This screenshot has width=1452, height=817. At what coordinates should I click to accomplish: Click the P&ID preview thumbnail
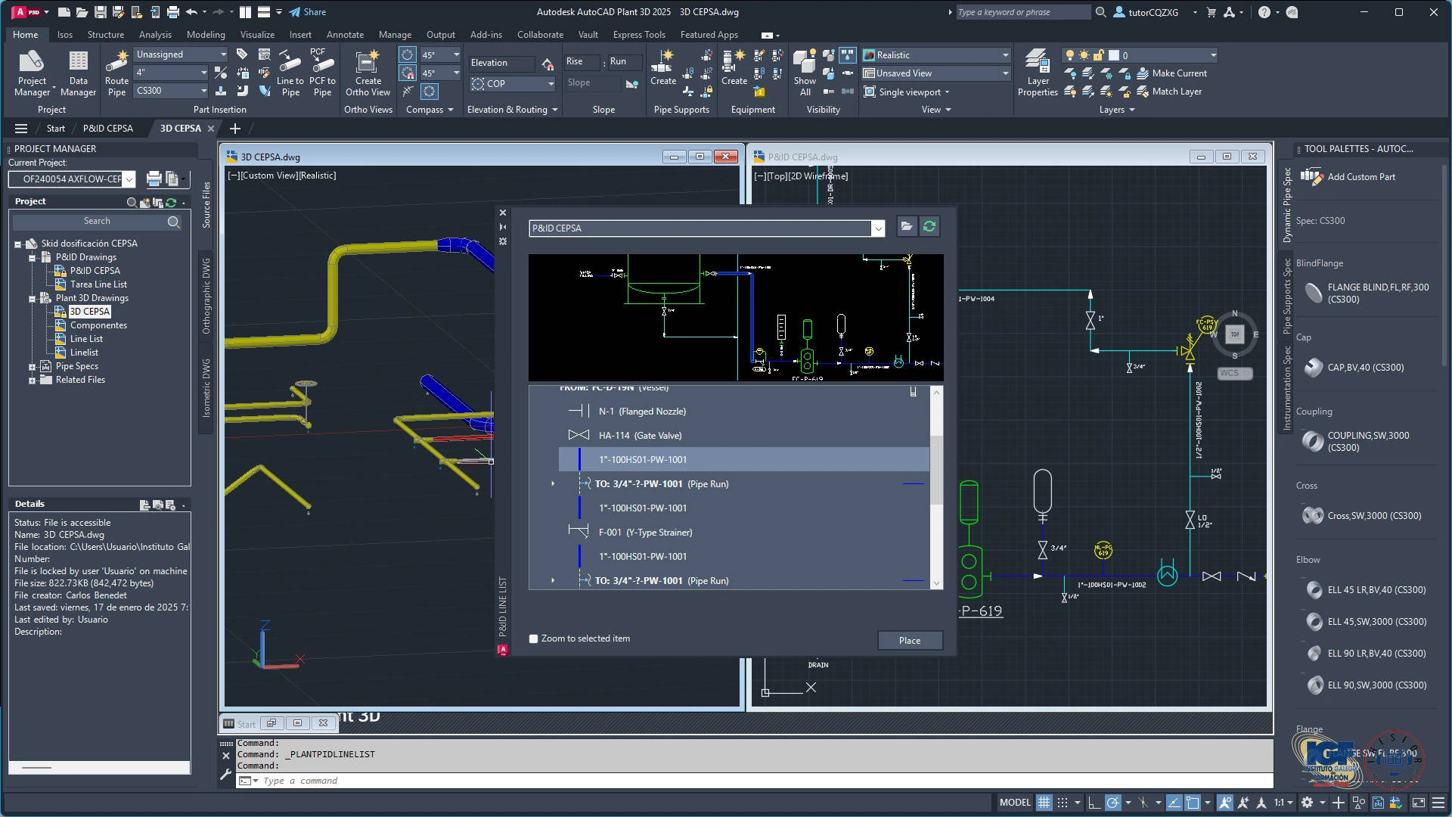(736, 318)
